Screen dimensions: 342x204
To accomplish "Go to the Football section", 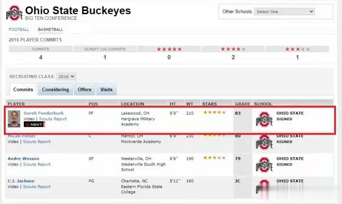I will [19, 29].
